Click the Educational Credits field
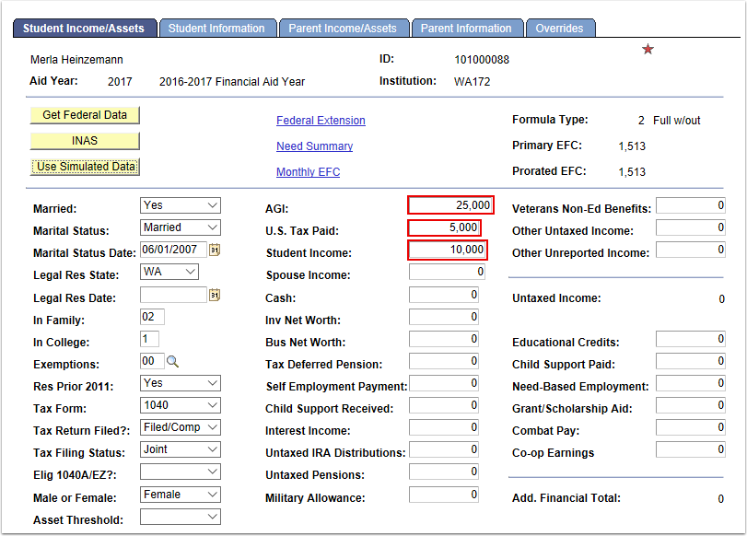The image size is (747, 536). tap(691, 339)
